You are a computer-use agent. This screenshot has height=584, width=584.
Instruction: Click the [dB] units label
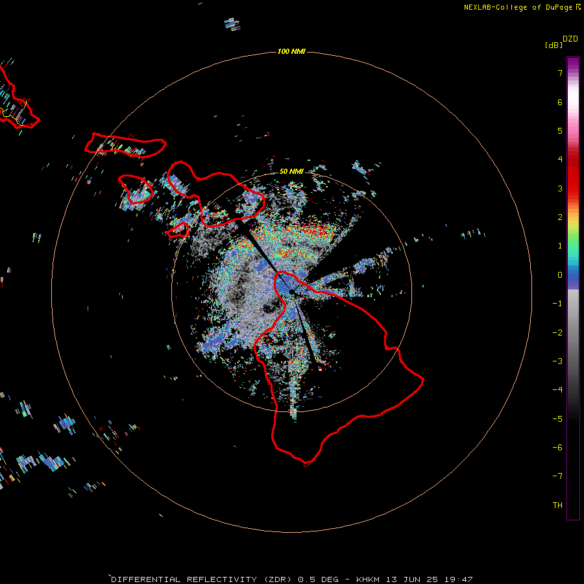tap(554, 45)
